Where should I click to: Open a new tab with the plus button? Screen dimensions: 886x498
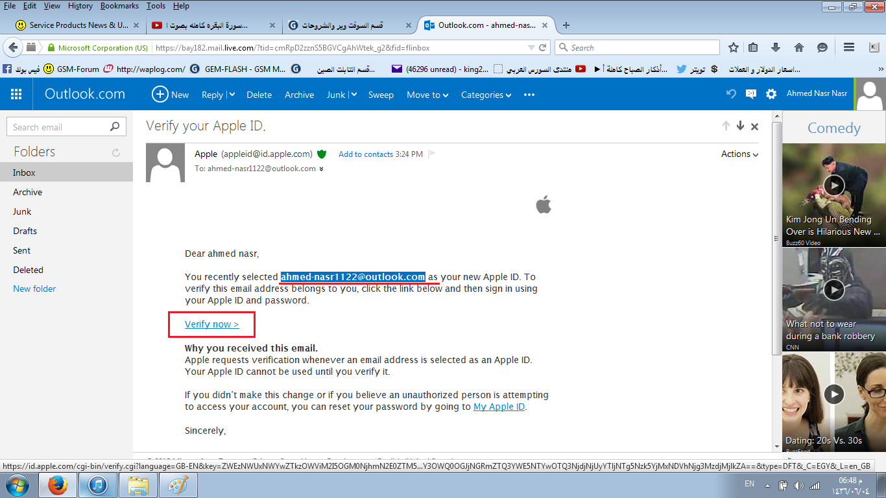point(566,25)
